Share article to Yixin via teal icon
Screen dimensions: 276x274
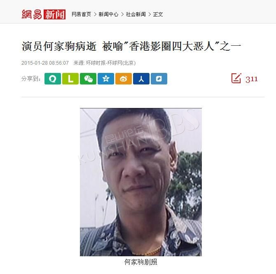(53, 79)
